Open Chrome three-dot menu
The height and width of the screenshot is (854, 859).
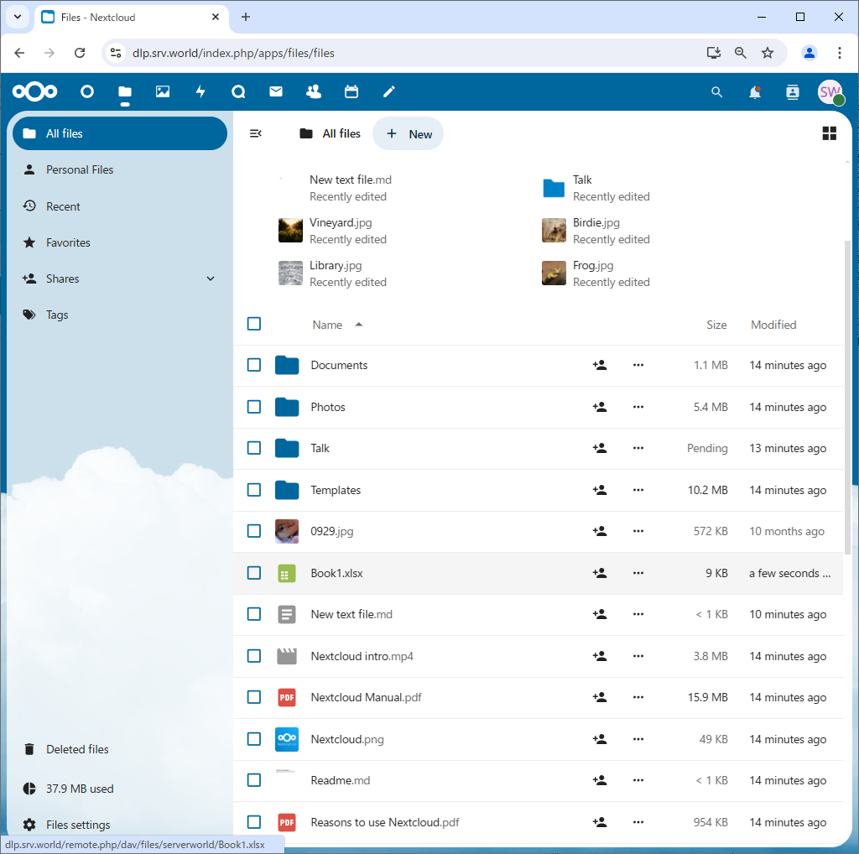pos(839,53)
